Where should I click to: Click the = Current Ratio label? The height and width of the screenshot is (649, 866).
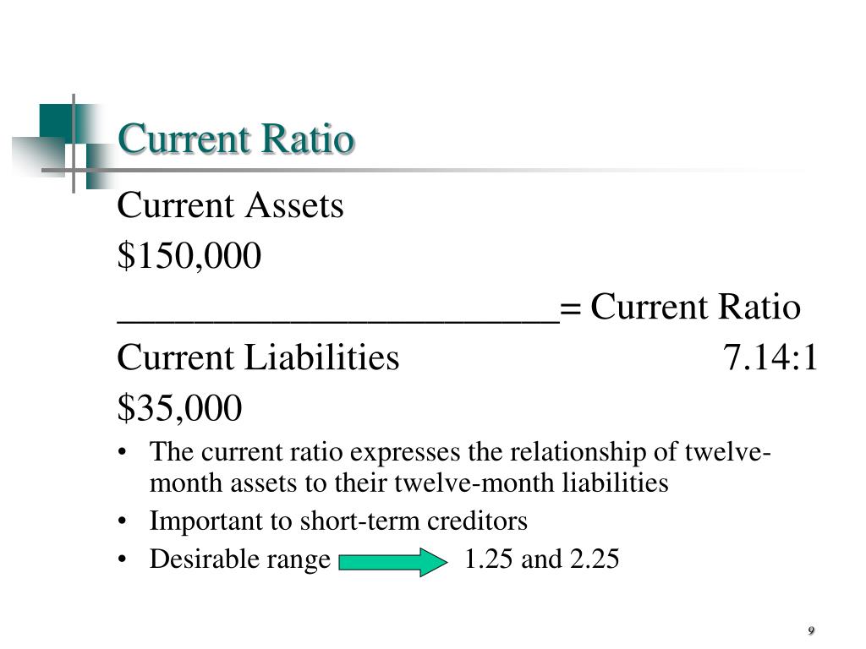[x=680, y=306]
